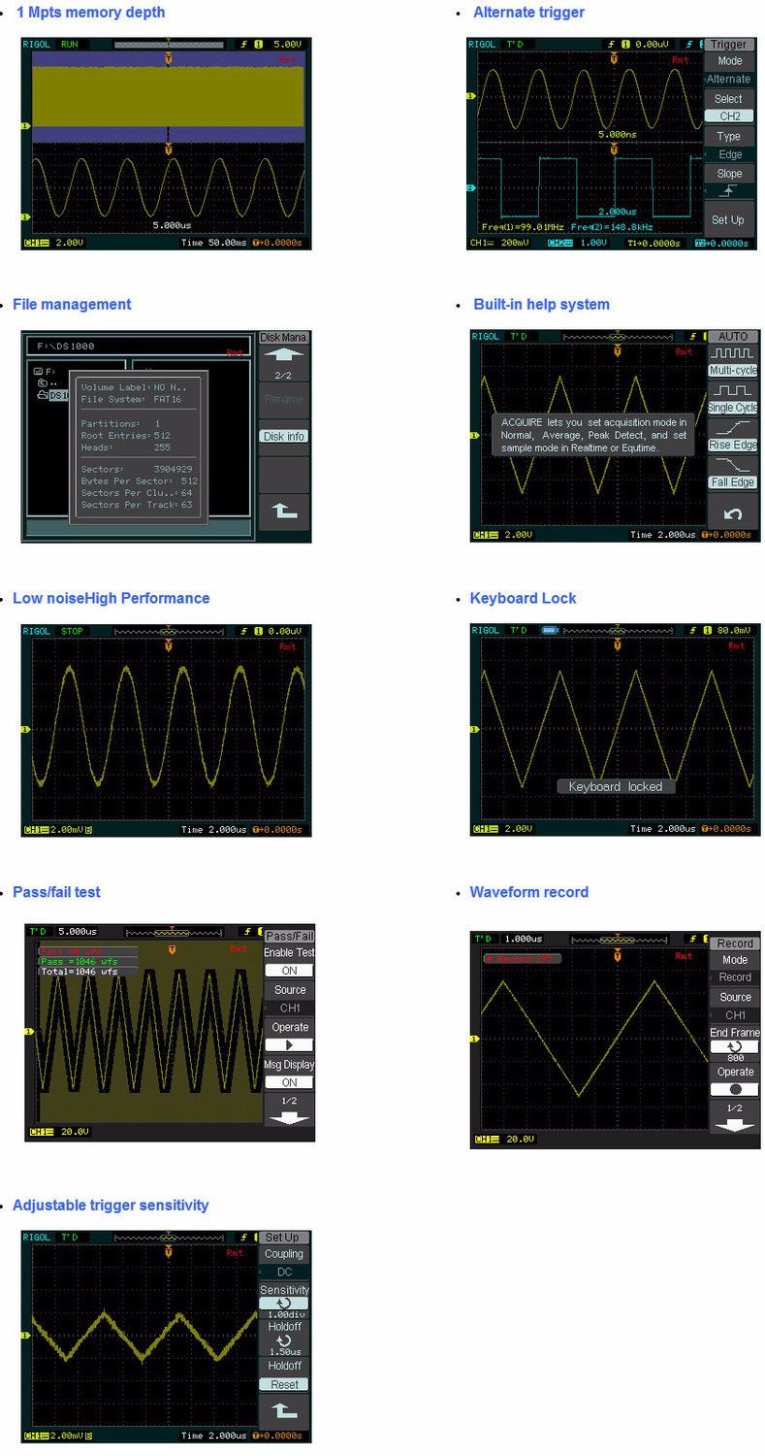
Task: Change Mode Alternate option in Trigger menu
Action: (x=729, y=79)
